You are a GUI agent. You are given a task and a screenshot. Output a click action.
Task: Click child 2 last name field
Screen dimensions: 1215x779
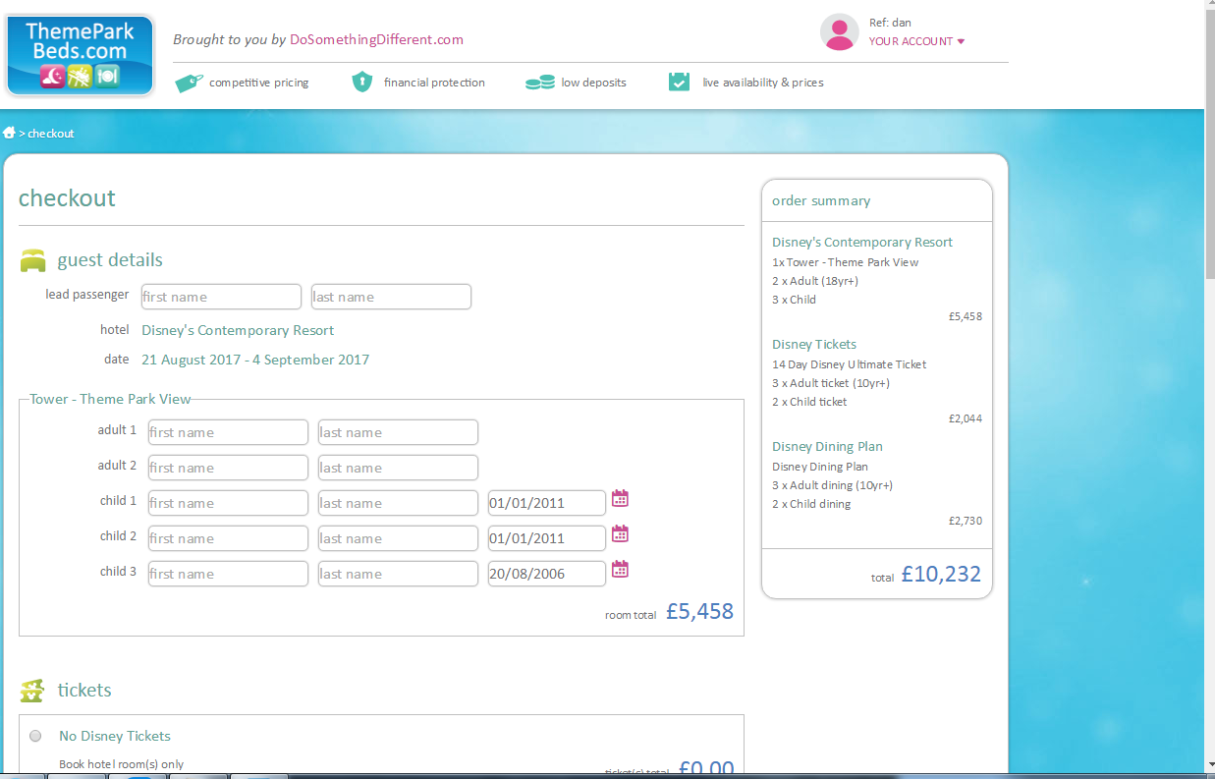coord(398,538)
